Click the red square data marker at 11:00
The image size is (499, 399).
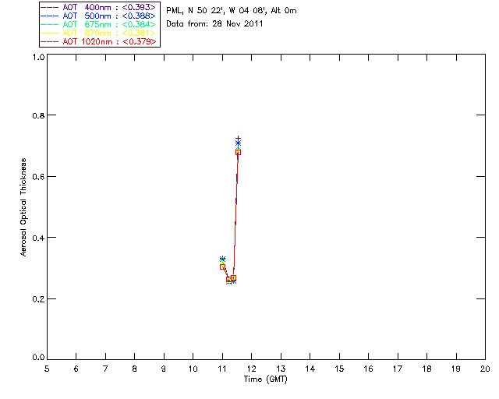point(222,267)
